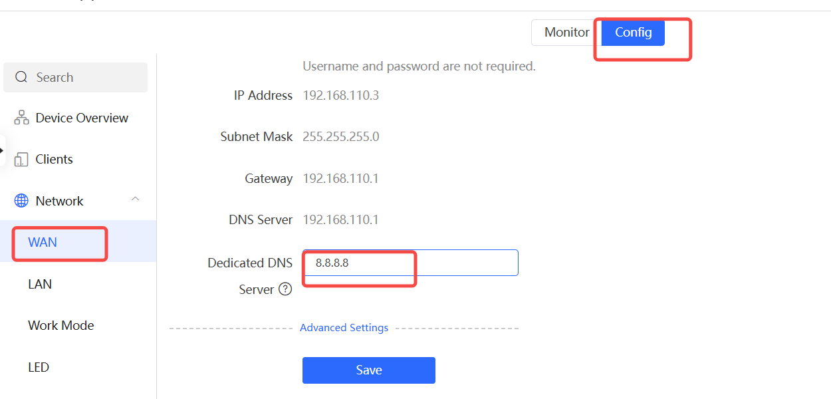The image size is (831, 399).
Task: Collapse the Network menu chevron
Action: pos(136,199)
